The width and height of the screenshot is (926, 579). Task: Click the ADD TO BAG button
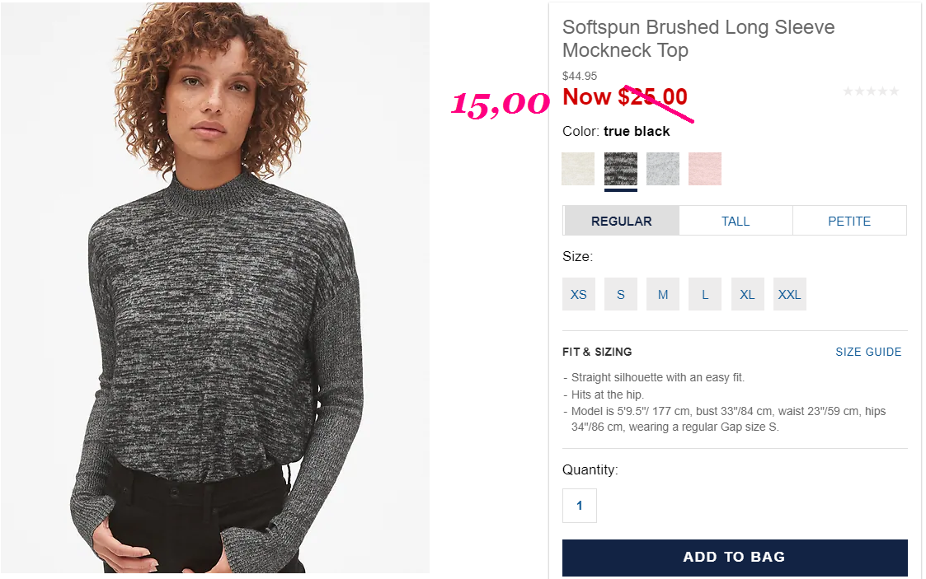click(x=735, y=558)
